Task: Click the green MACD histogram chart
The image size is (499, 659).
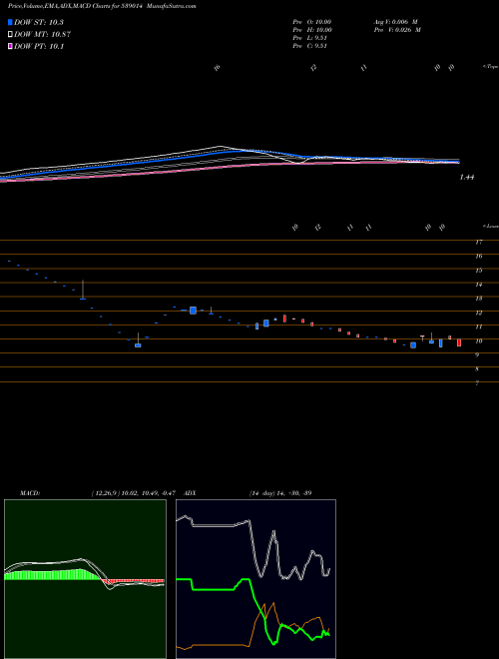Action: click(85, 579)
